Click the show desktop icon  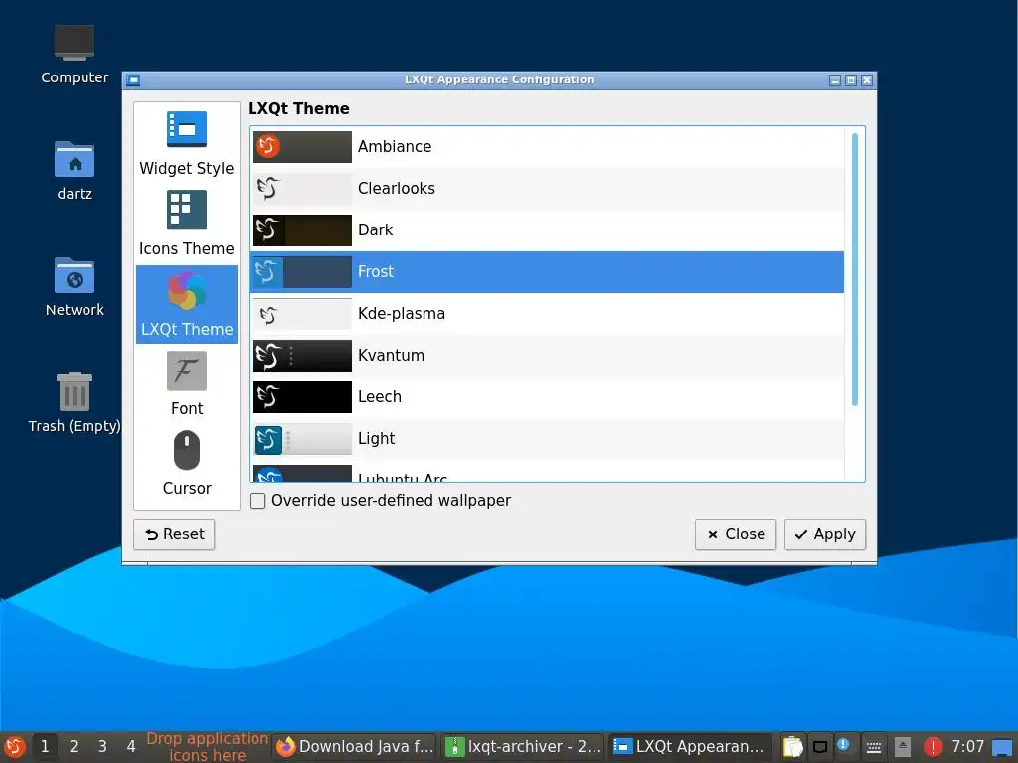pos(1002,747)
